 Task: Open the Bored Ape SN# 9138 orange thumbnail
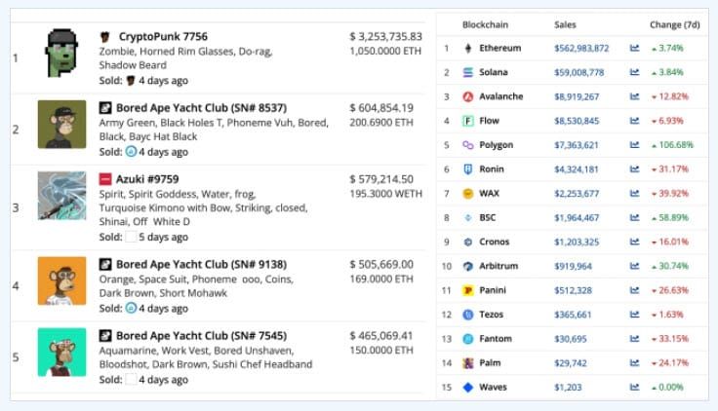(61, 280)
